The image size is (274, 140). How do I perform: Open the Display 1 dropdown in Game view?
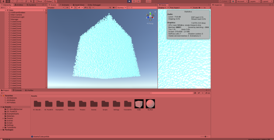pos(163,8)
